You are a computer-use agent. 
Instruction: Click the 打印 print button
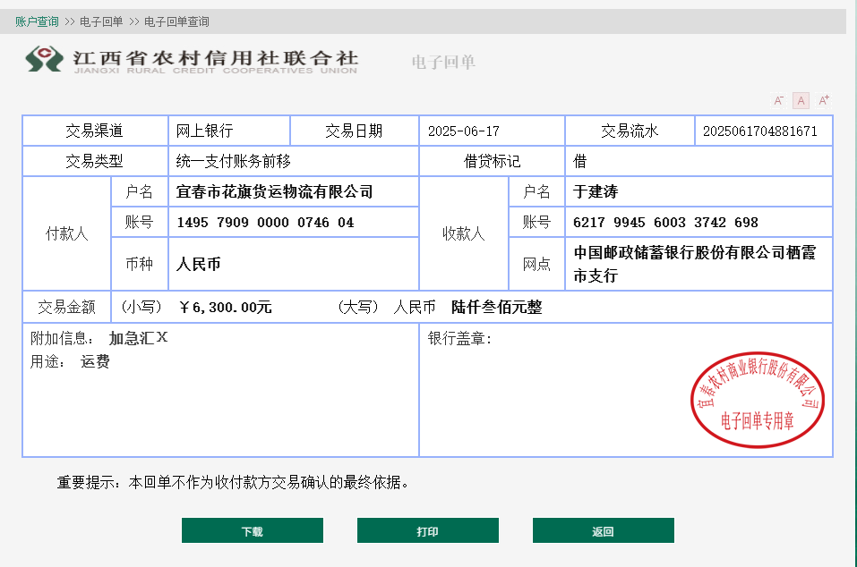click(428, 530)
